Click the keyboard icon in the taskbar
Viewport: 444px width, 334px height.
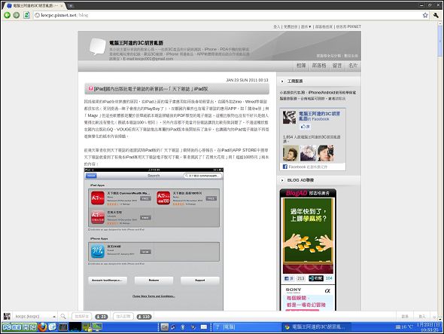pyautogui.click(x=165, y=327)
